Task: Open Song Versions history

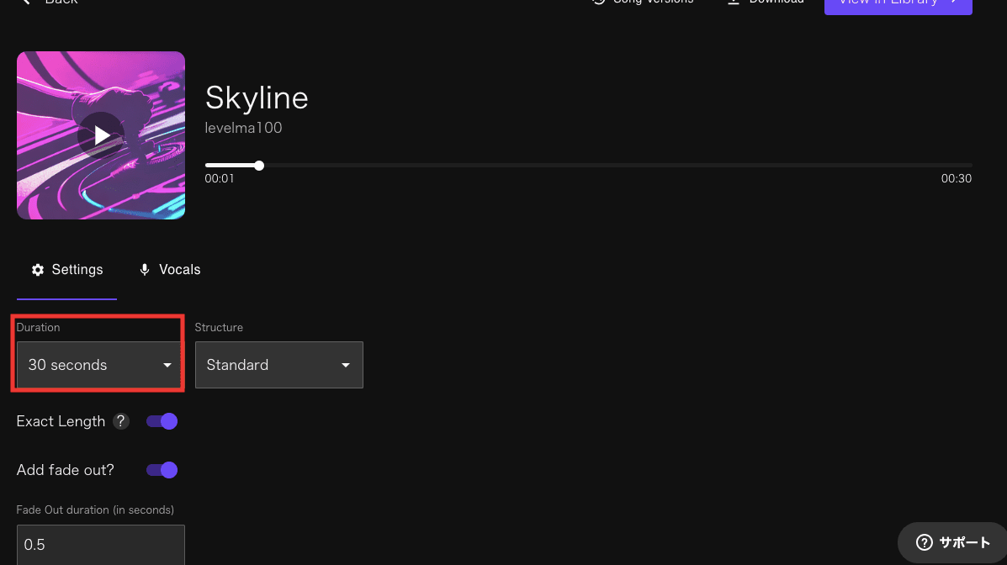Action: (644, 3)
